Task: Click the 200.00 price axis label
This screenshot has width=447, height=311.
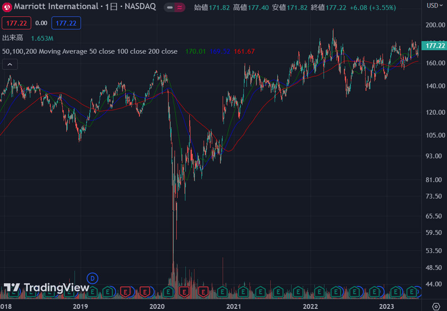Action: [x=435, y=25]
